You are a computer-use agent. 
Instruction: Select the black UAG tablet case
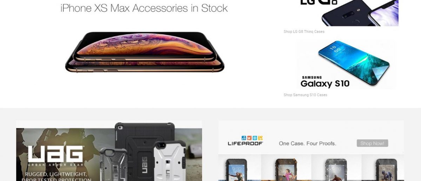point(145,151)
